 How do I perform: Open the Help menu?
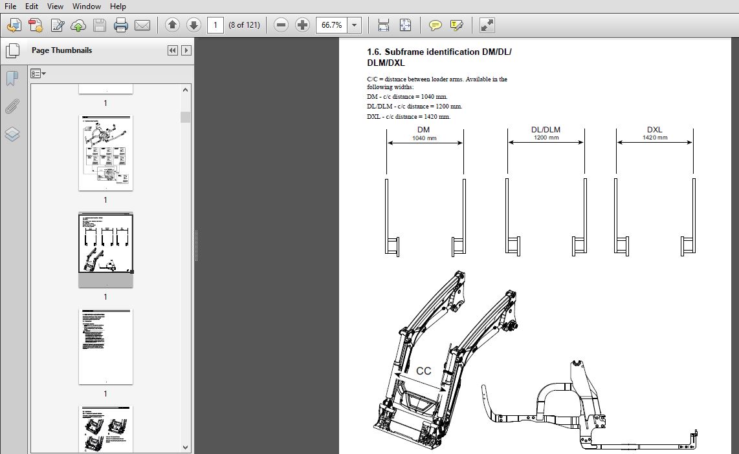pyautogui.click(x=118, y=6)
